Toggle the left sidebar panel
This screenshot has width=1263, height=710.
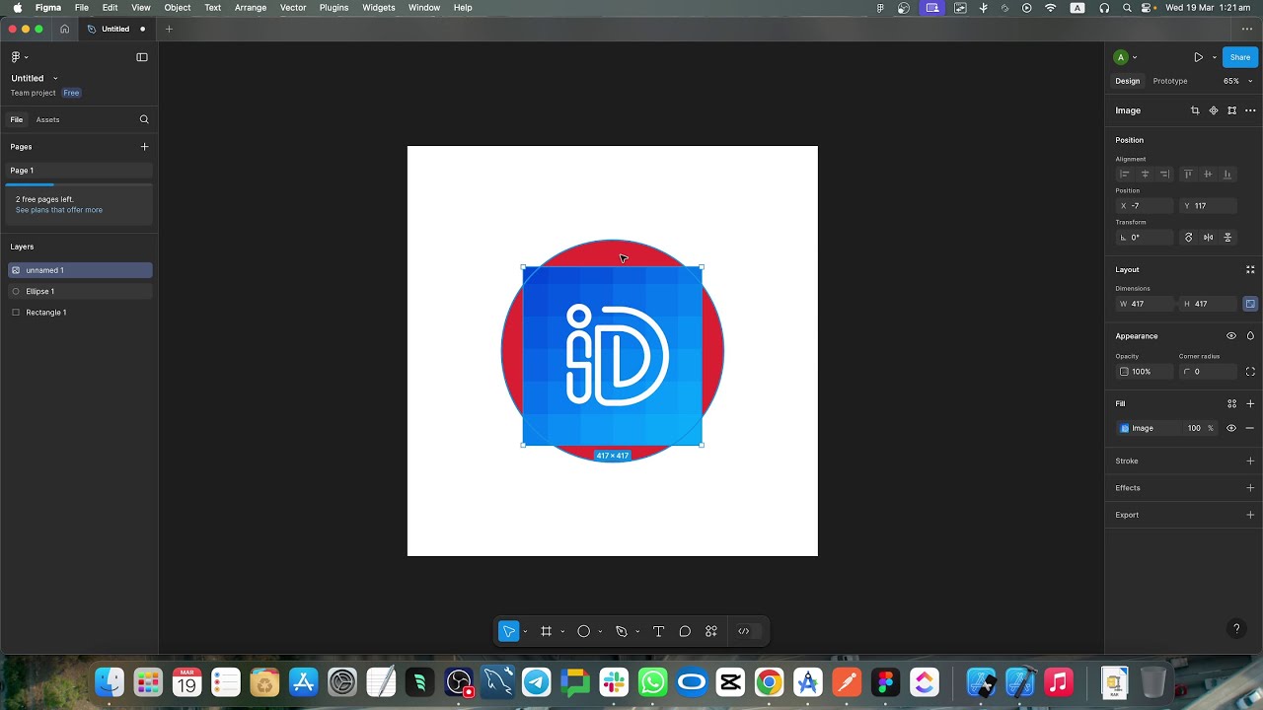142,57
